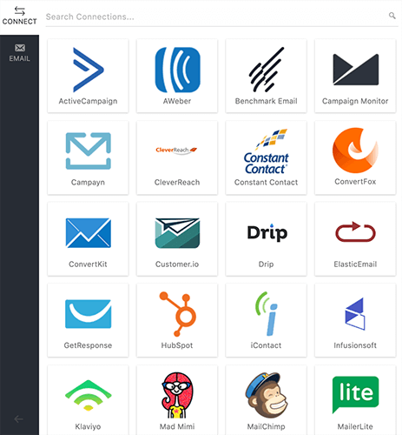Select the CleverReach connection
Screen dimensions: 402x435
pyautogui.click(x=177, y=157)
